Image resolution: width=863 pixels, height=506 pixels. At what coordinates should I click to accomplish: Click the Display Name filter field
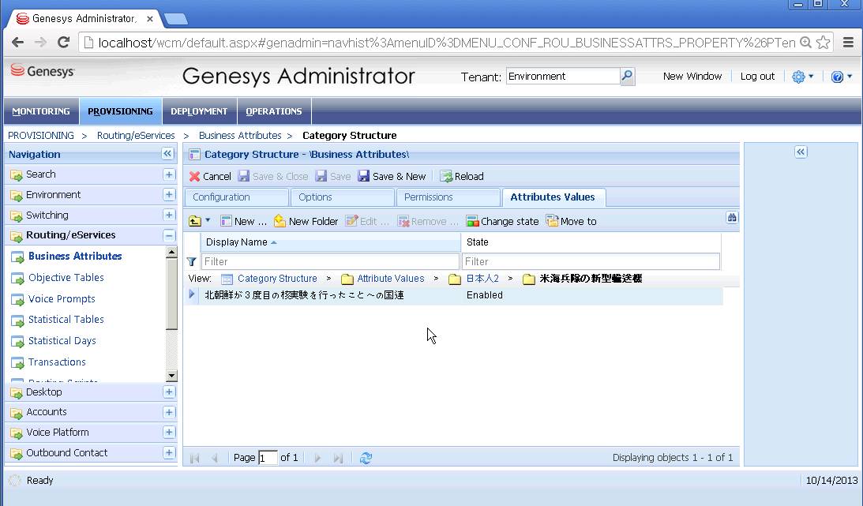tap(330, 261)
